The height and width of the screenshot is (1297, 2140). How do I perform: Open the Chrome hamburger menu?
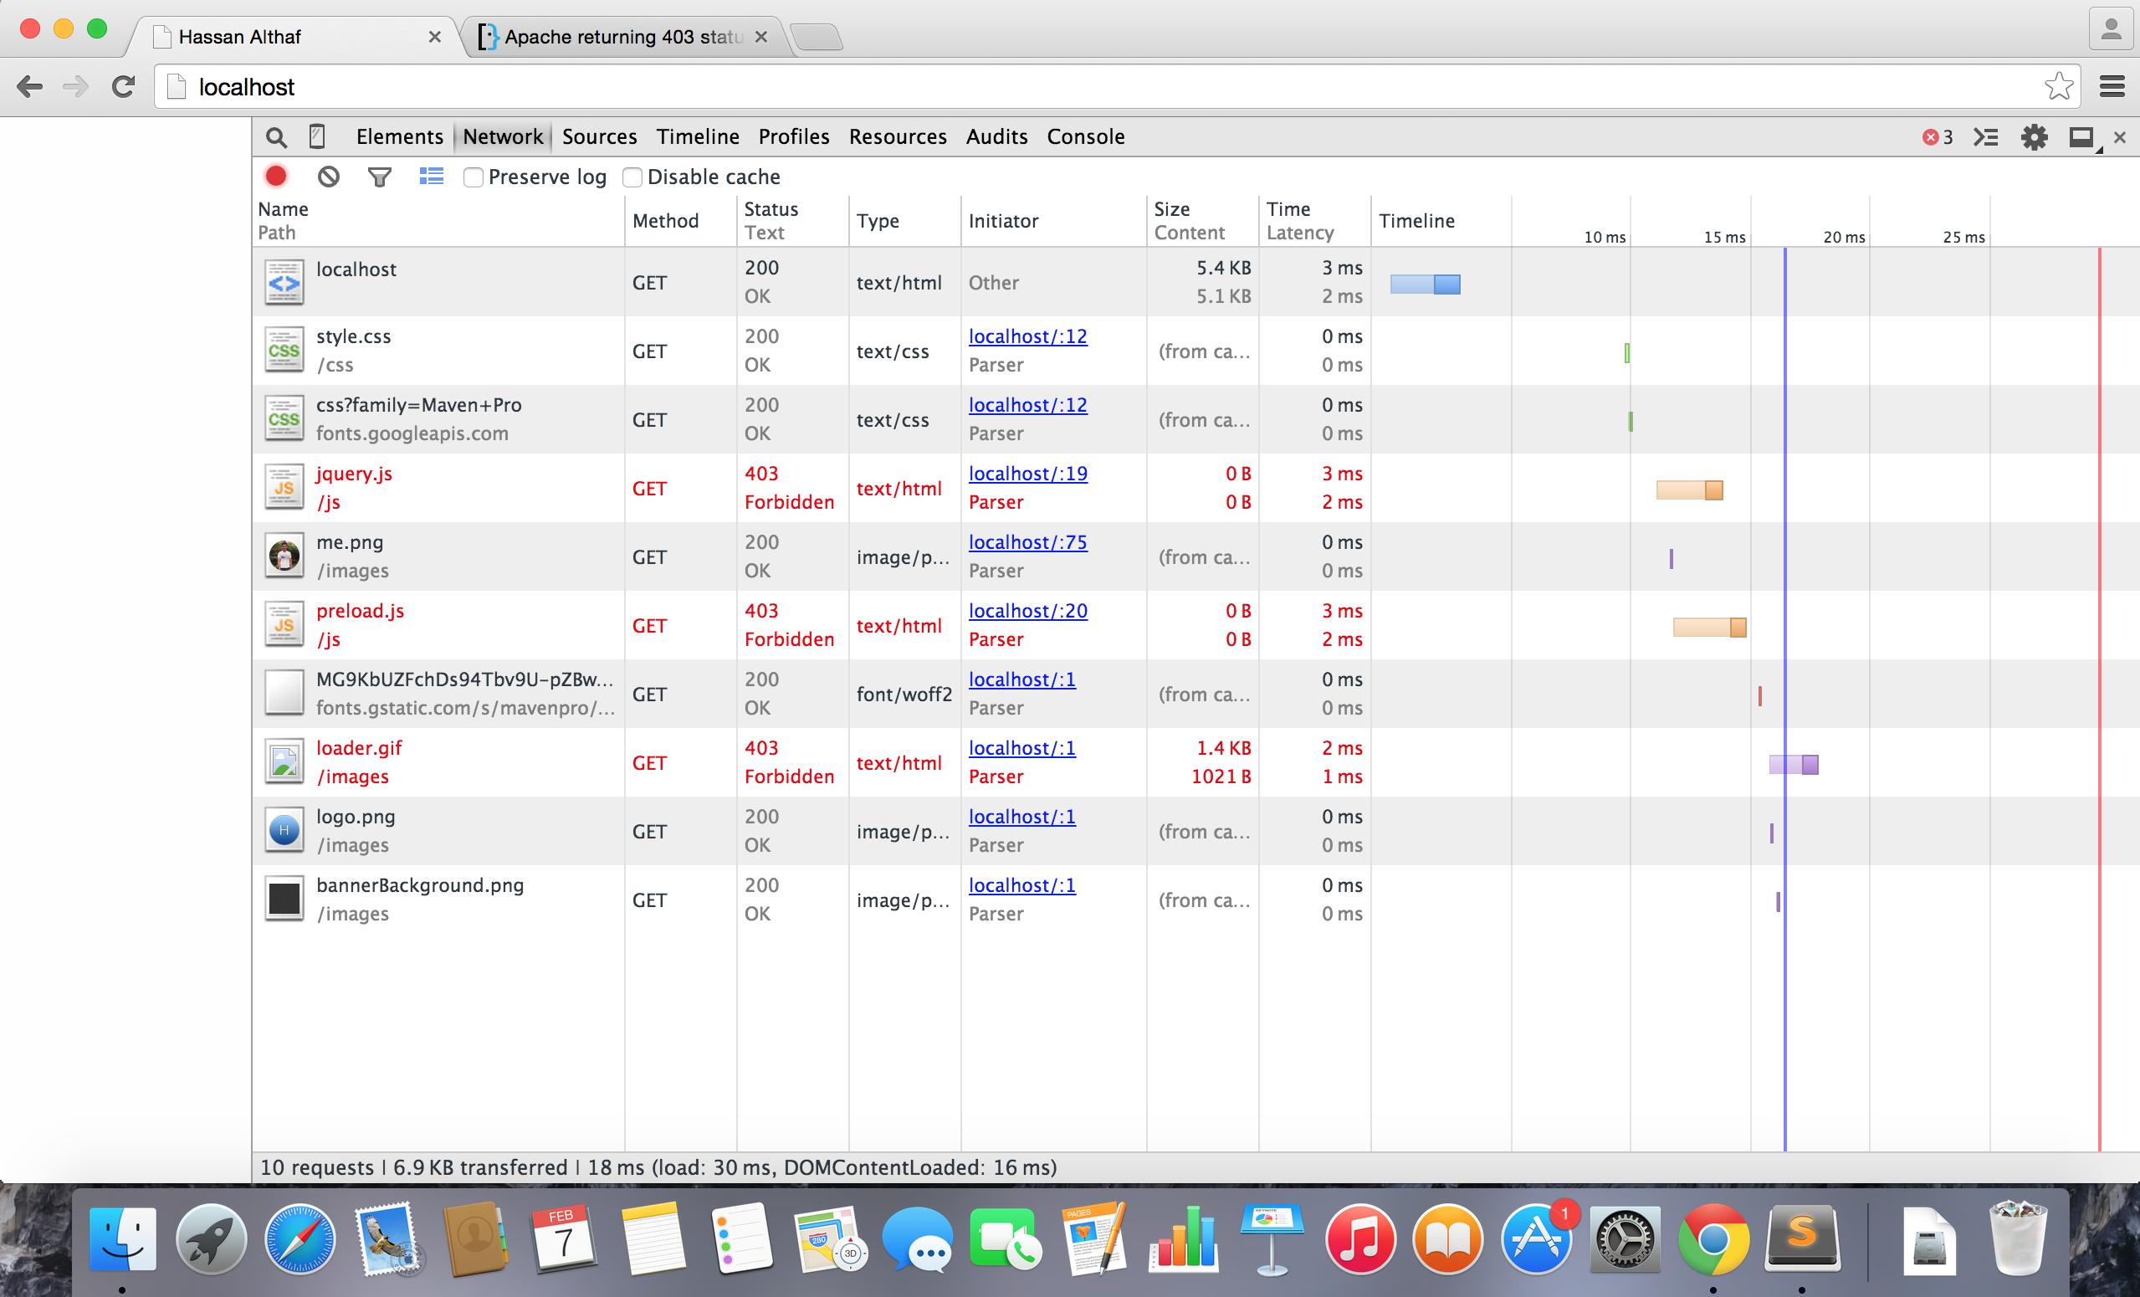[x=2112, y=86]
